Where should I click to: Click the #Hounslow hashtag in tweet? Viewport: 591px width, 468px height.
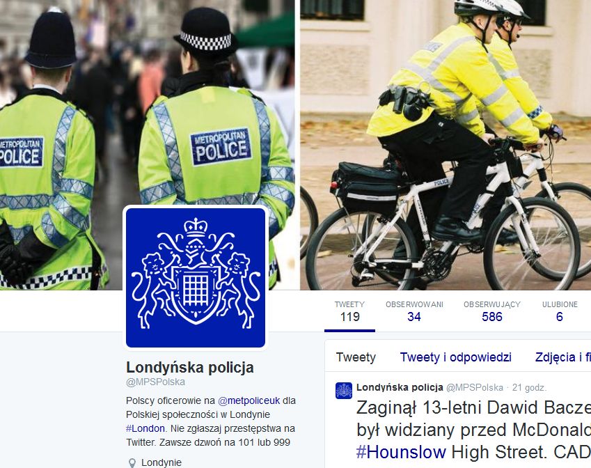point(401,452)
